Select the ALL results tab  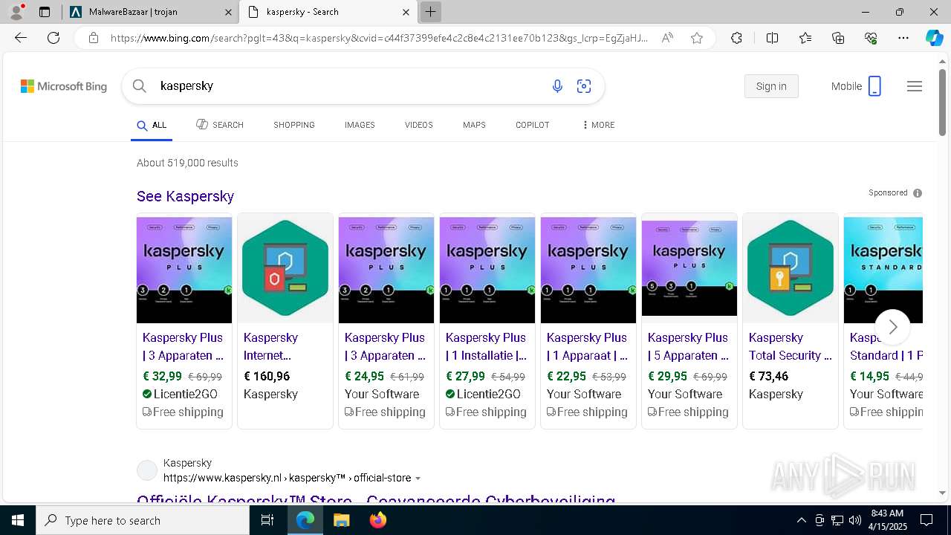[152, 125]
